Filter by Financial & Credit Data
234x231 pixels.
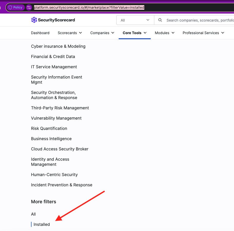53,57
